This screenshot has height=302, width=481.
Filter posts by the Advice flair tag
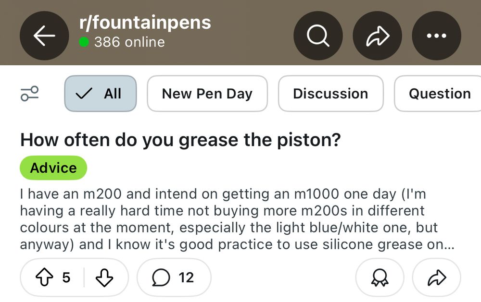(x=53, y=168)
